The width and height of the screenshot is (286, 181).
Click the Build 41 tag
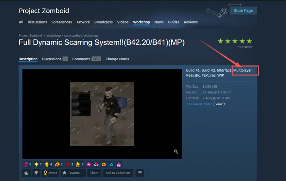tap(193, 70)
